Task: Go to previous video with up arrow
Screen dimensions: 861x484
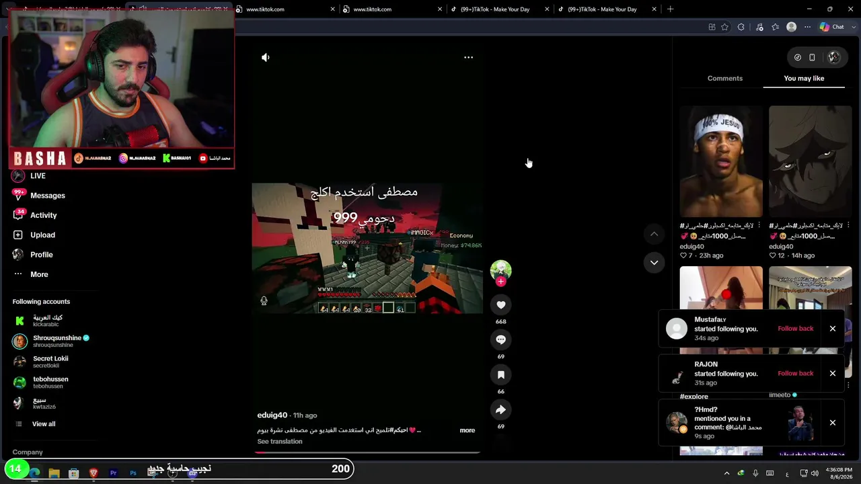Action: [x=654, y=233]
